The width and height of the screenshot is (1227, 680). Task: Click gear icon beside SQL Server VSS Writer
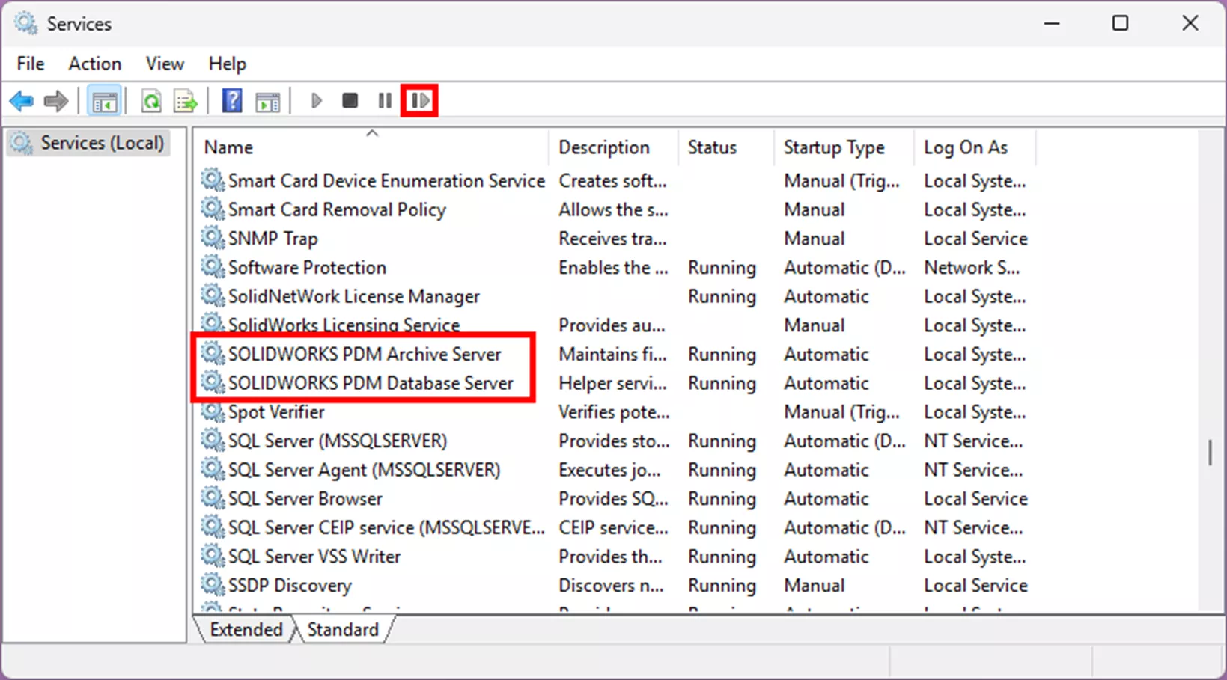(213, 556)
